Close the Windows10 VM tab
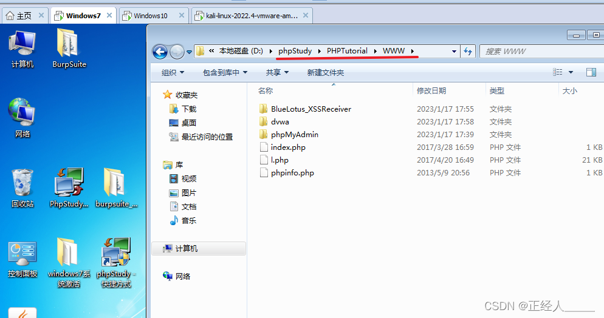The width and height of the screenshot is (604, 318). 182,15
